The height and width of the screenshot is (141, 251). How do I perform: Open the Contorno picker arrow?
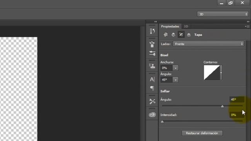[221, 72]
